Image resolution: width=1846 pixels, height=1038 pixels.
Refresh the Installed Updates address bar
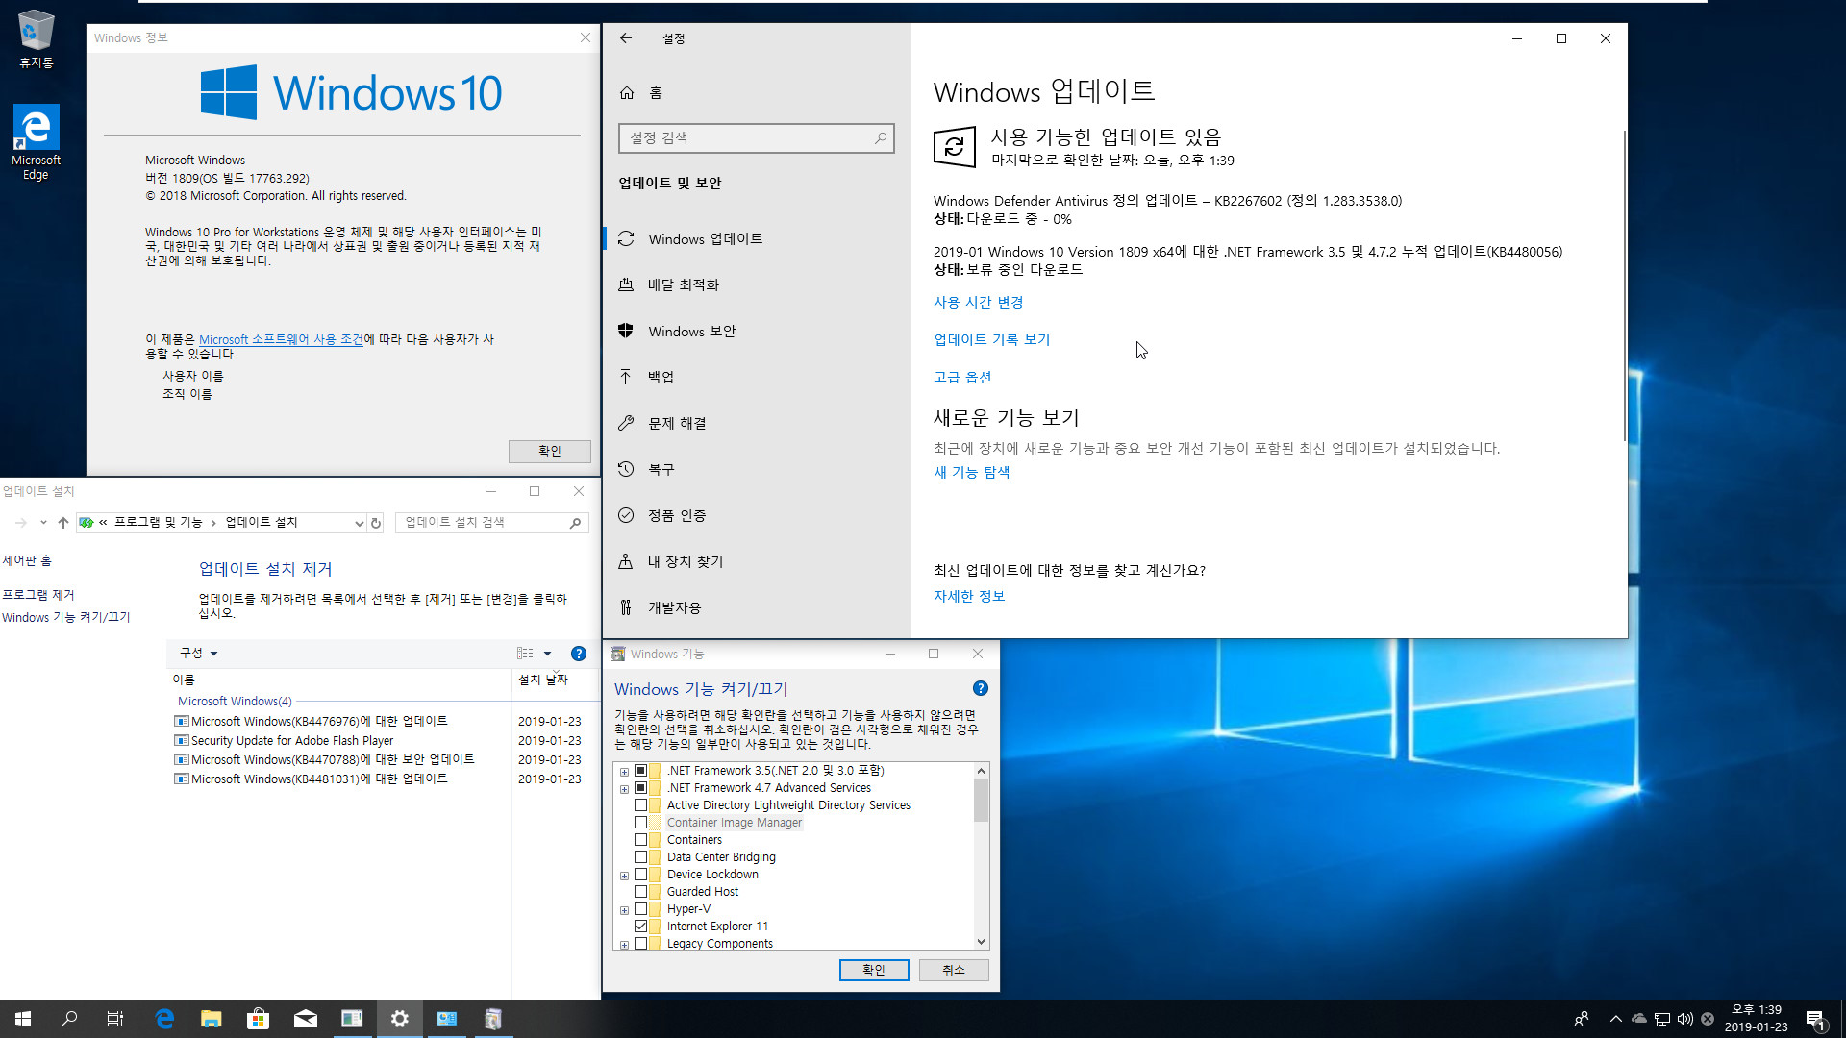coord(376,523)
